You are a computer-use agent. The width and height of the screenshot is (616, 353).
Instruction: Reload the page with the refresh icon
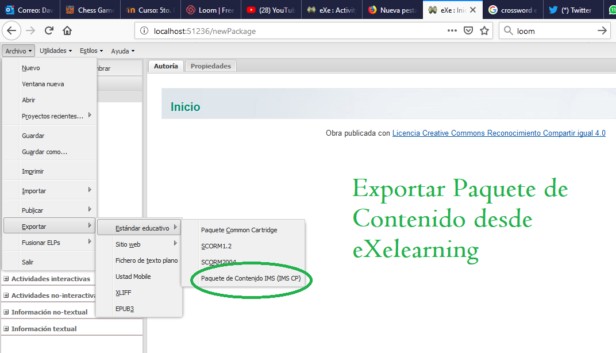click(x=49, y=30)
